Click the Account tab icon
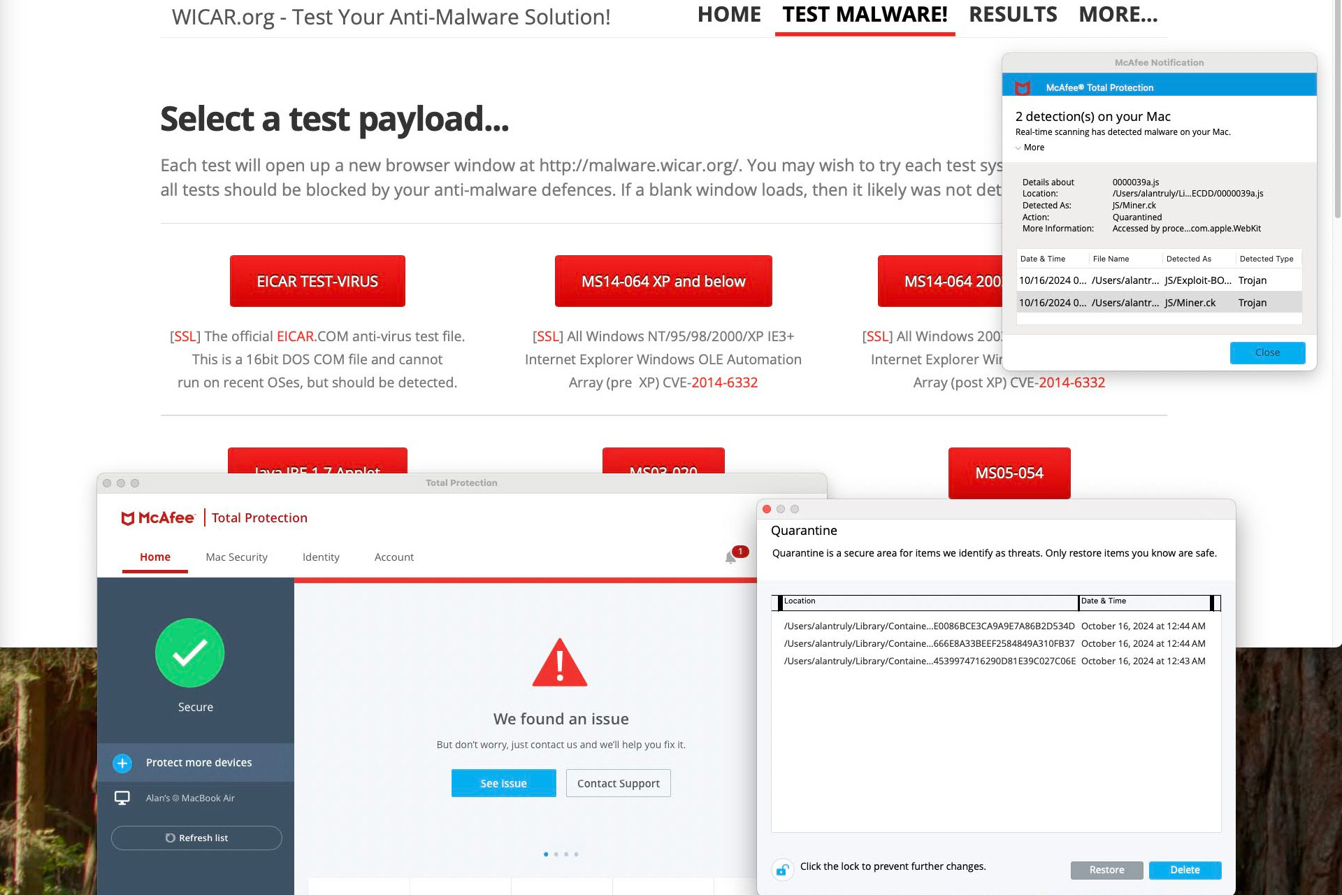Viewport: 1342px width, 895px height. click(x=394, y=557)
